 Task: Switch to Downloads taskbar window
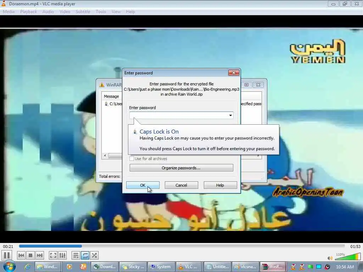click(x=105, y=267)
